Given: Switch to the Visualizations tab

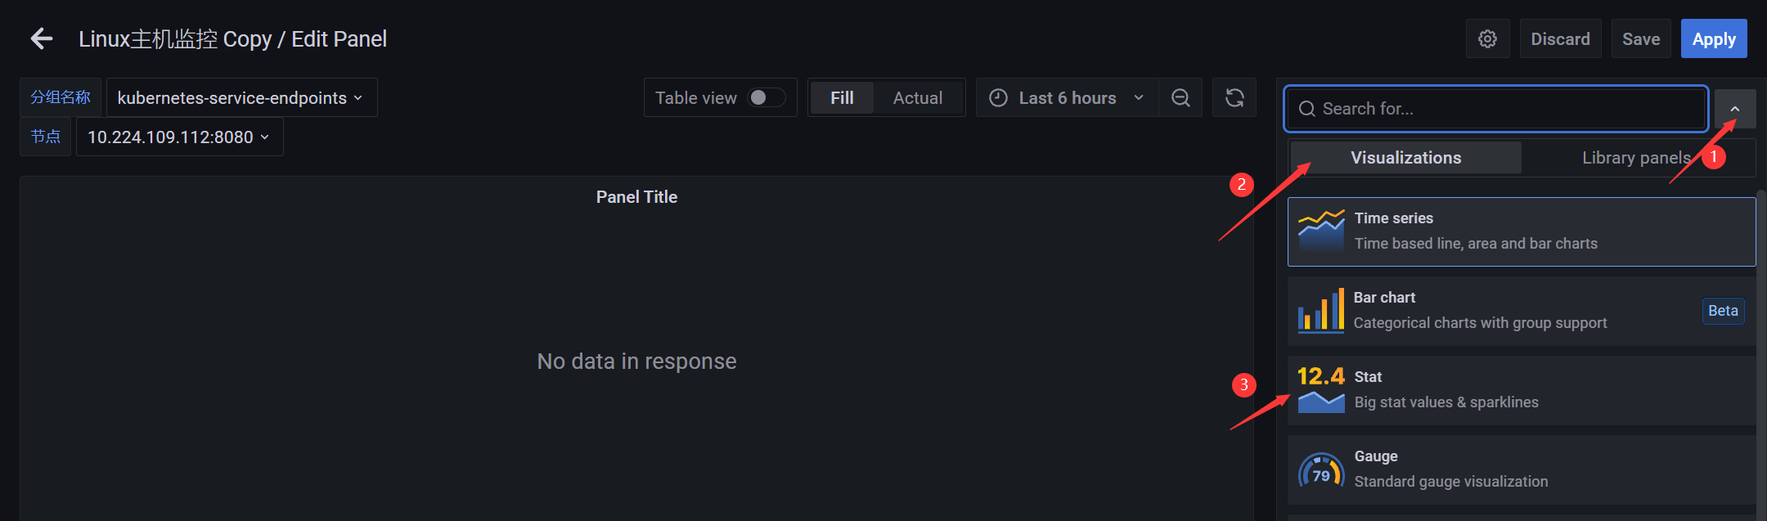Looking at the screenshot, I should (x=1405, y=157).
